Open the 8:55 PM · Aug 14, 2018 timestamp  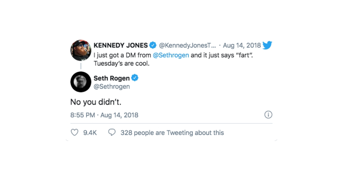pos(104,115)
